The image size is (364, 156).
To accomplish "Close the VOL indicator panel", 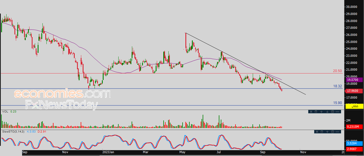I will [x=311, y=112].
